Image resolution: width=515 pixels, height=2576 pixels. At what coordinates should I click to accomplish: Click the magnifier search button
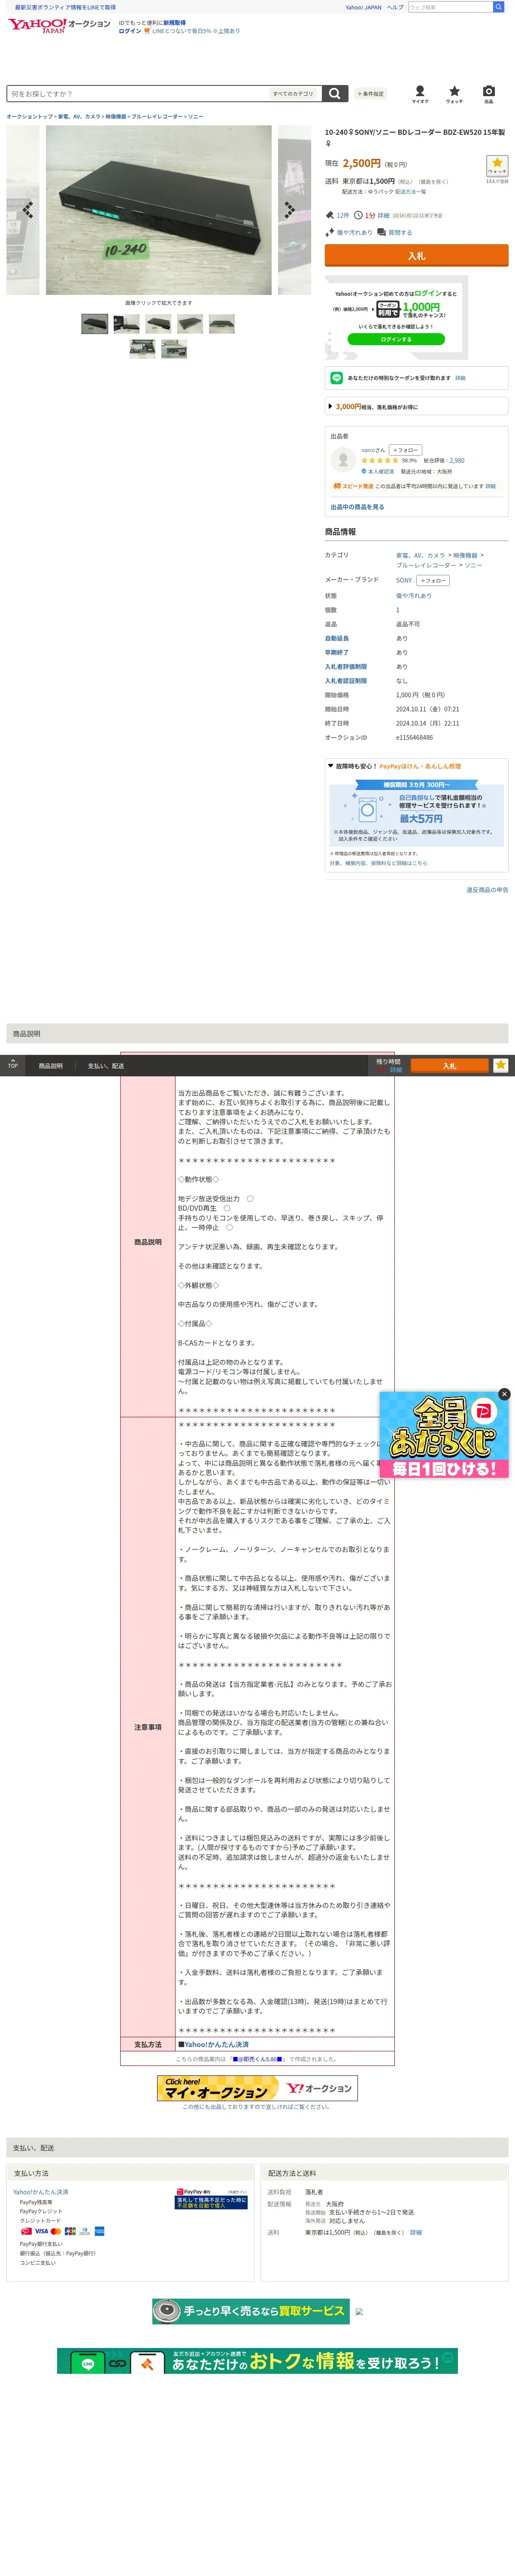(335, 93)
